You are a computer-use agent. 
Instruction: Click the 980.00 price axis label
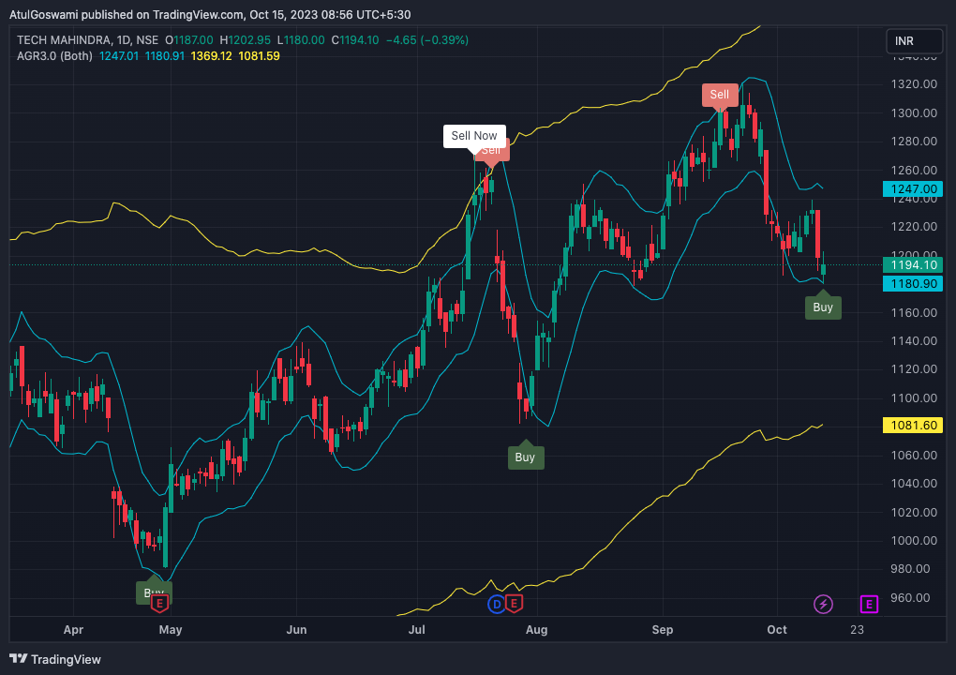point(910,569)
